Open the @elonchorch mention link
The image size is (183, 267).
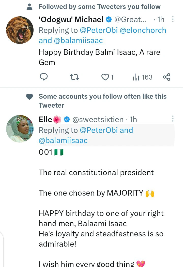(x=143, y=30)
